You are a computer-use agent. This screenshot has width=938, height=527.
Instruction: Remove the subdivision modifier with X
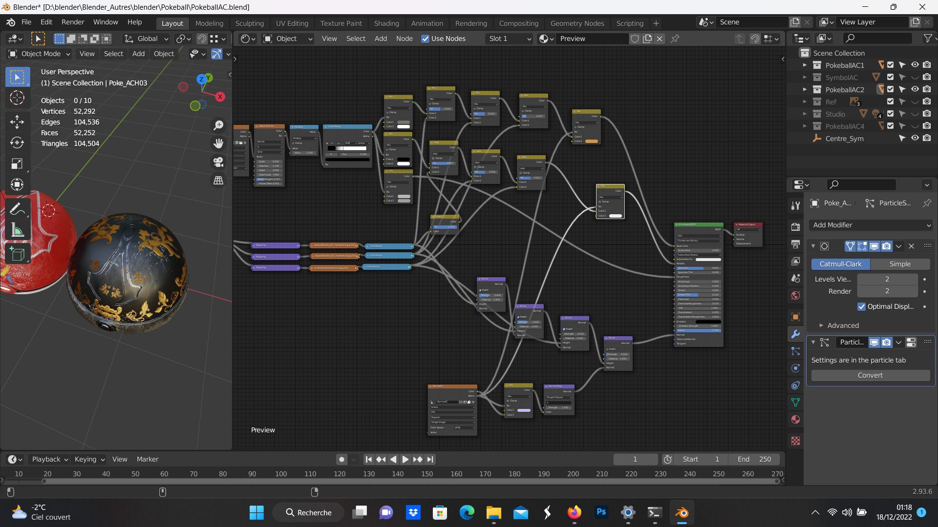coord(911,246)
